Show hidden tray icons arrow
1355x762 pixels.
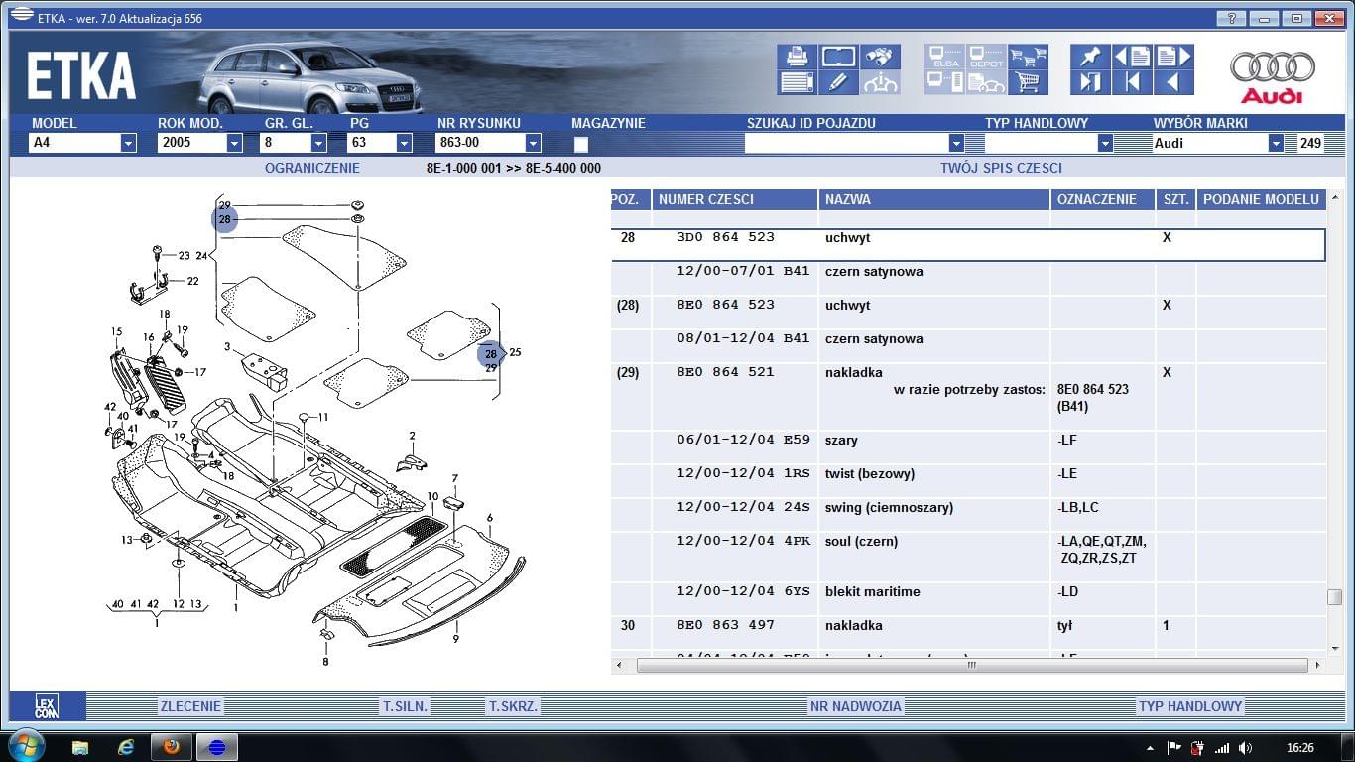pyautogui.click(x=1150, y=748)
